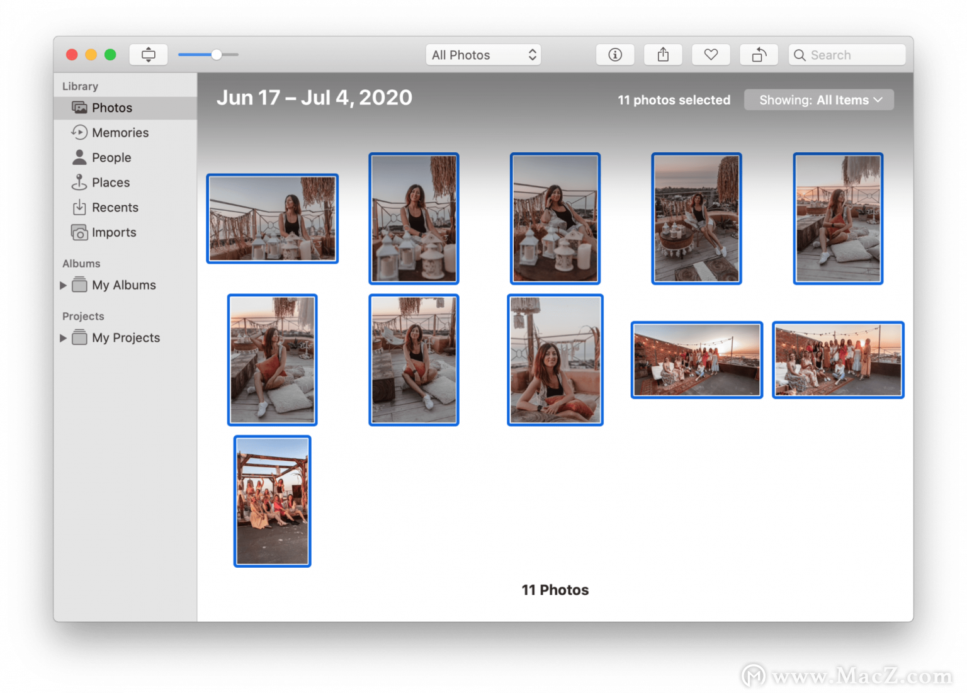Click the Albums section header

point(81,264)
